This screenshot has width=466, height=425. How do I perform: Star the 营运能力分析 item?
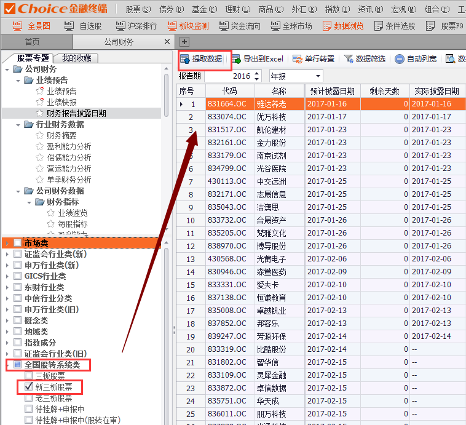[39, 169]
